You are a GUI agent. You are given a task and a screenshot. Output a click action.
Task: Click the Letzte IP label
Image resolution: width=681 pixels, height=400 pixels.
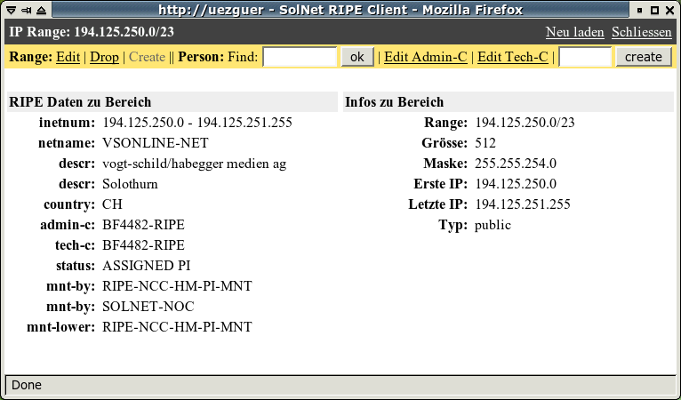[x=437, y=204]
